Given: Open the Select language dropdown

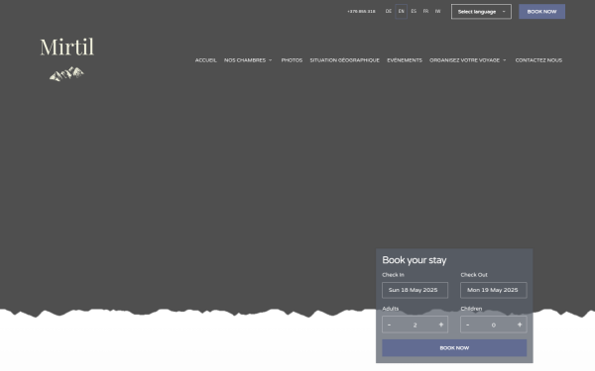Looking at the screenshot, I should [x=481, y=12].
